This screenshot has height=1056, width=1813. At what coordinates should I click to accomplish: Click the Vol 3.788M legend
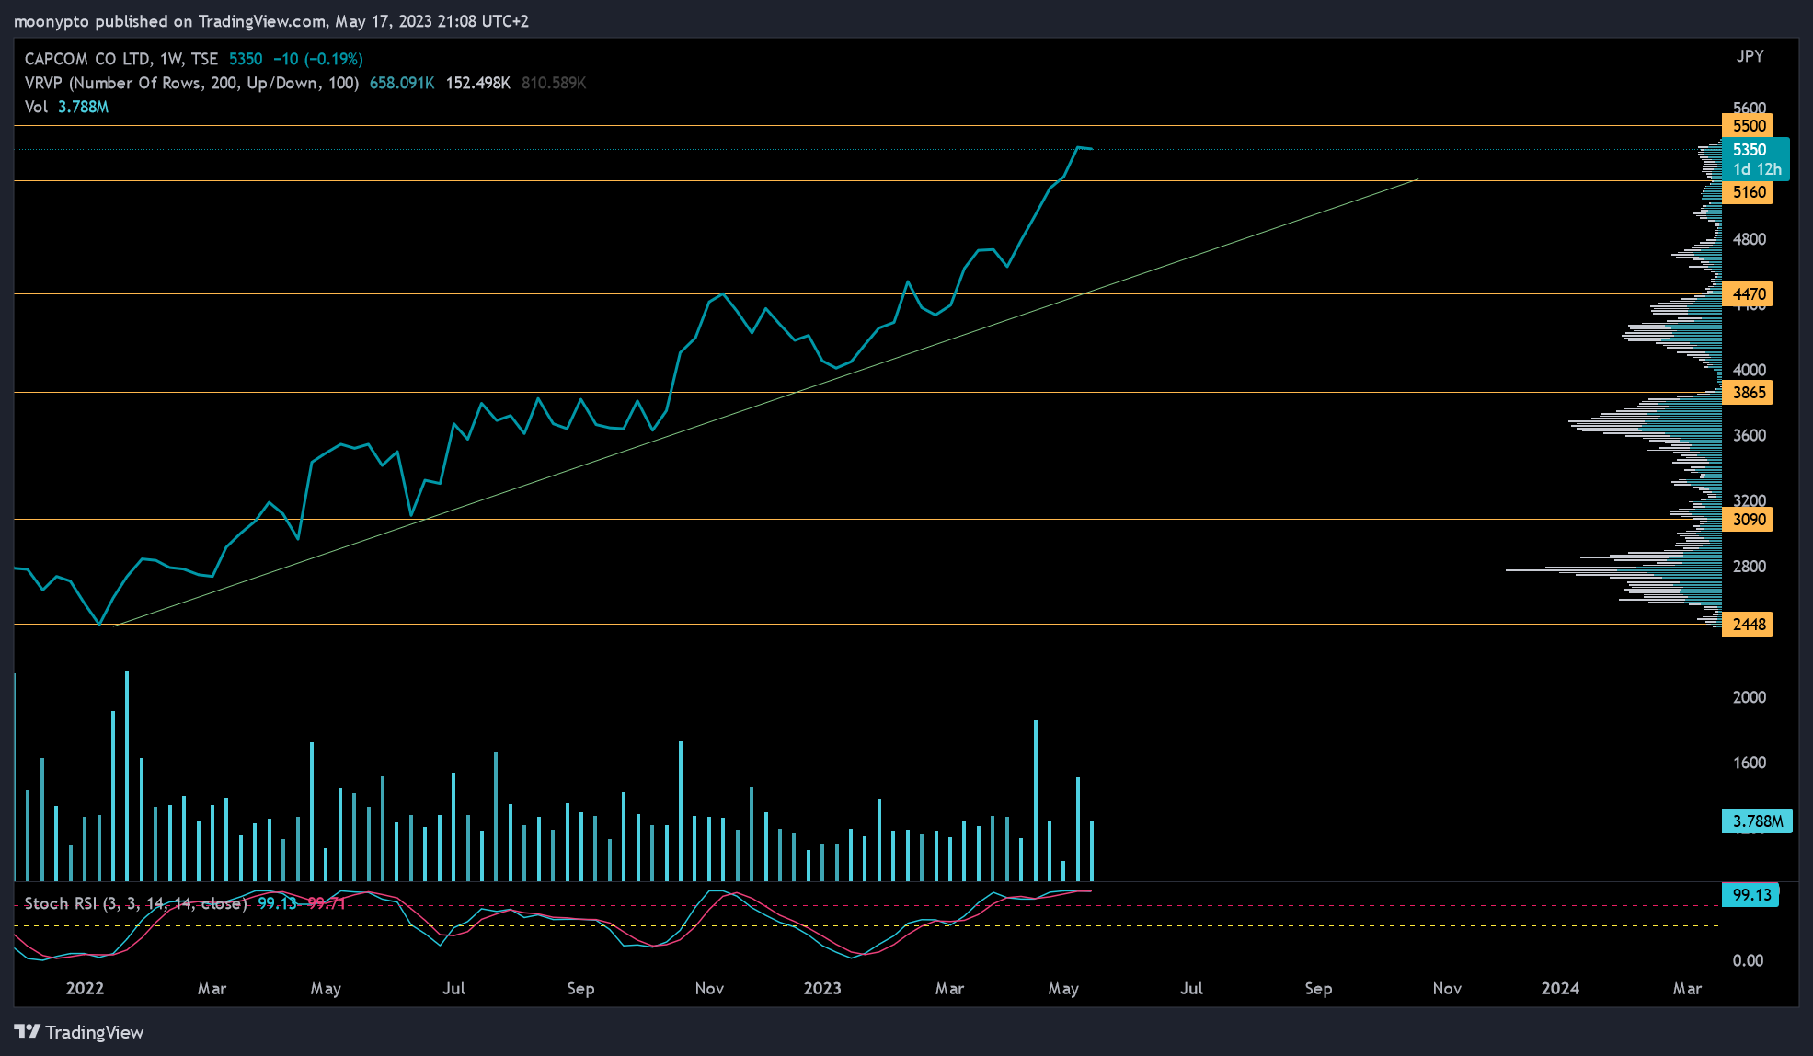point(66,107)
